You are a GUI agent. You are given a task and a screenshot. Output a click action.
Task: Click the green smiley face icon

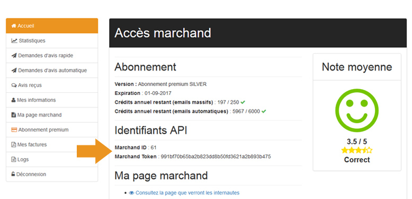click(357, 110)
